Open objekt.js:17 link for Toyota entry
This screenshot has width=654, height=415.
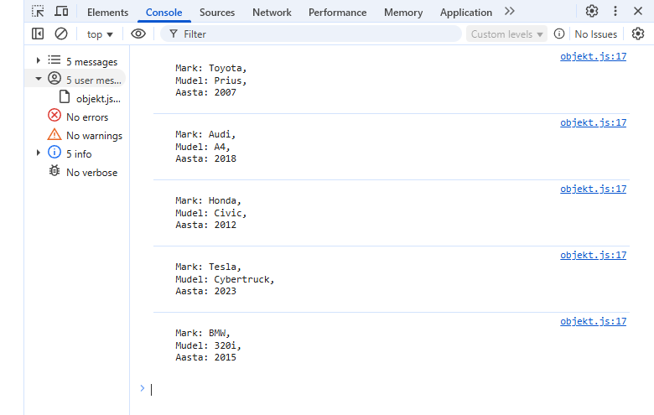pos(593,56)
